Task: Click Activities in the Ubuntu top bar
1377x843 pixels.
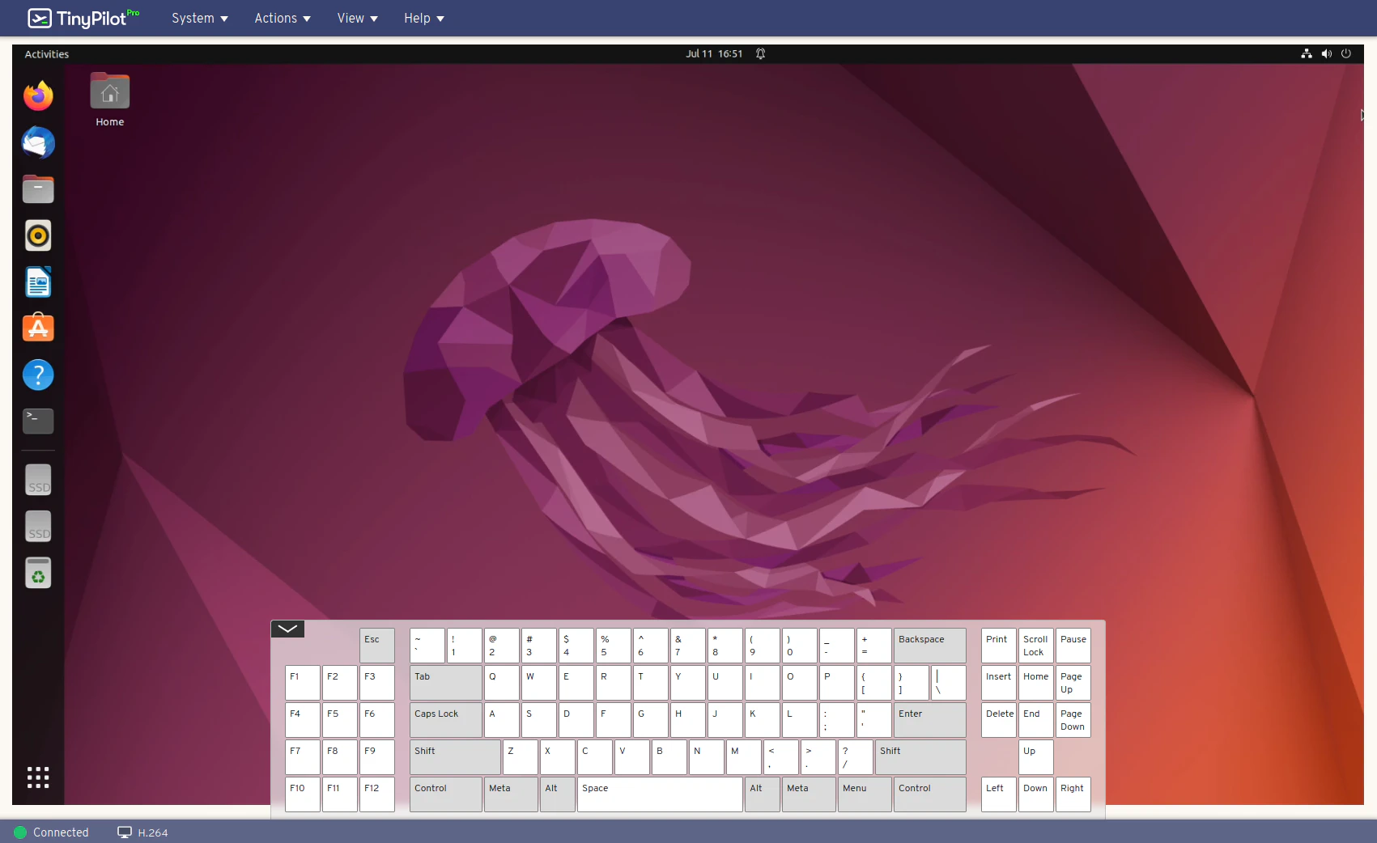Action: (47, 54)
